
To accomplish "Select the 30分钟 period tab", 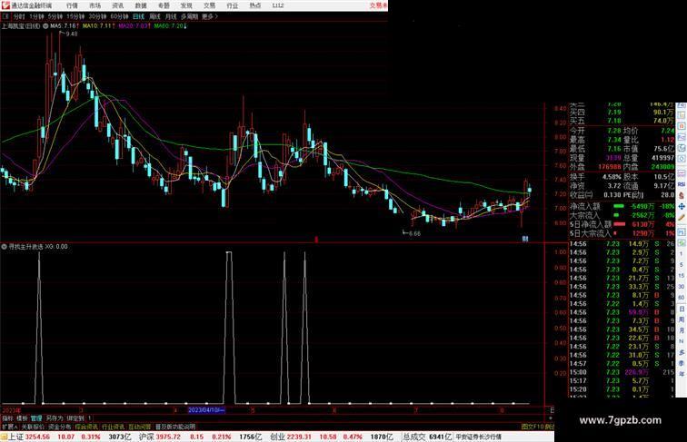I will 97,16.
